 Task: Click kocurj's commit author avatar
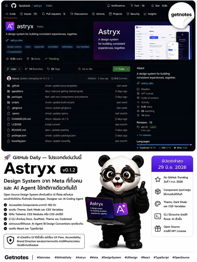tap(9, 78)
